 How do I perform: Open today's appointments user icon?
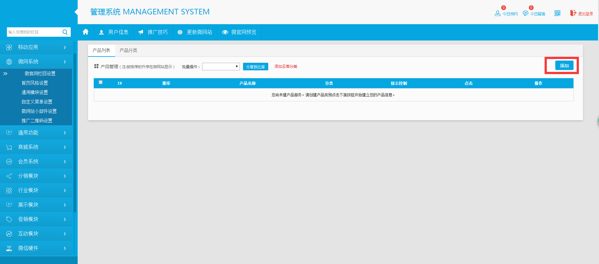point(497,13)
